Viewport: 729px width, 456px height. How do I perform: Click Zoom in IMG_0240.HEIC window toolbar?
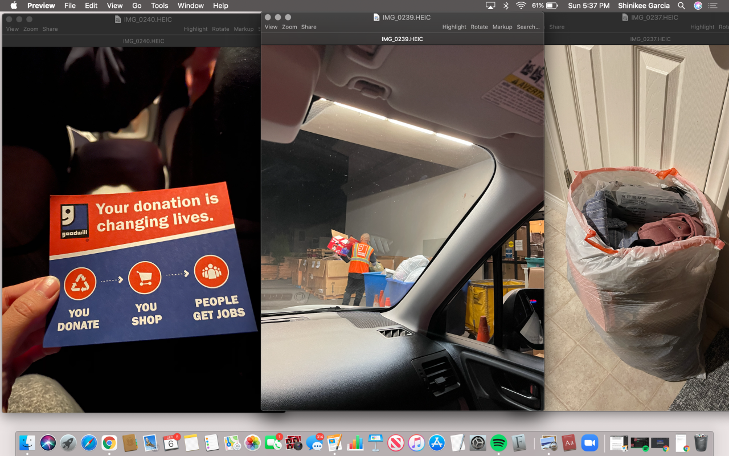31,29
